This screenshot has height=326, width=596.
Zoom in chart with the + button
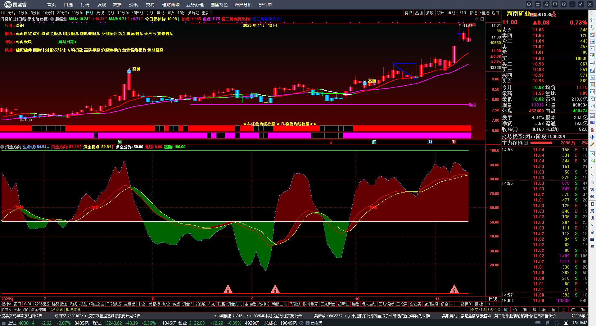(x=490, y=304)
